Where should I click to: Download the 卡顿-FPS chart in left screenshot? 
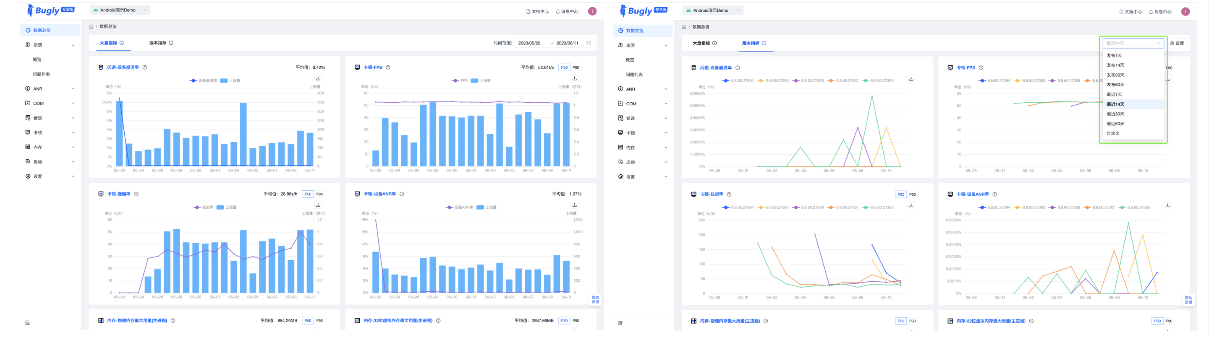pyautogui.click(x=574, y=78)
